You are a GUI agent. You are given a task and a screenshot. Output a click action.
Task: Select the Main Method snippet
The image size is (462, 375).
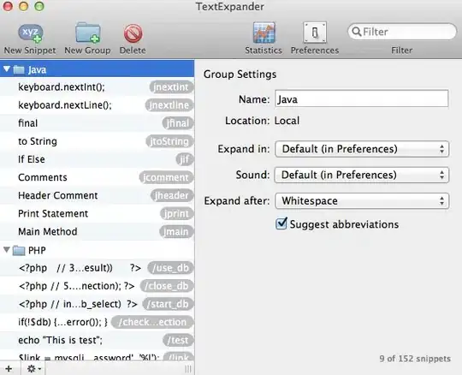pyautogui.click(x=98, y=232)
